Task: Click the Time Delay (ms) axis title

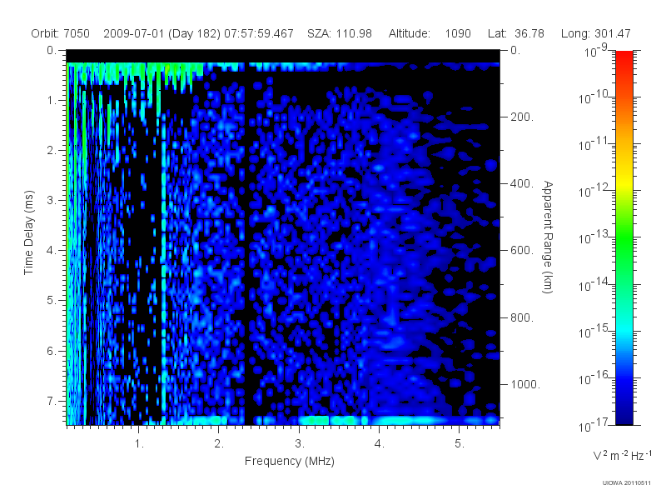Action: click(28, 232)
